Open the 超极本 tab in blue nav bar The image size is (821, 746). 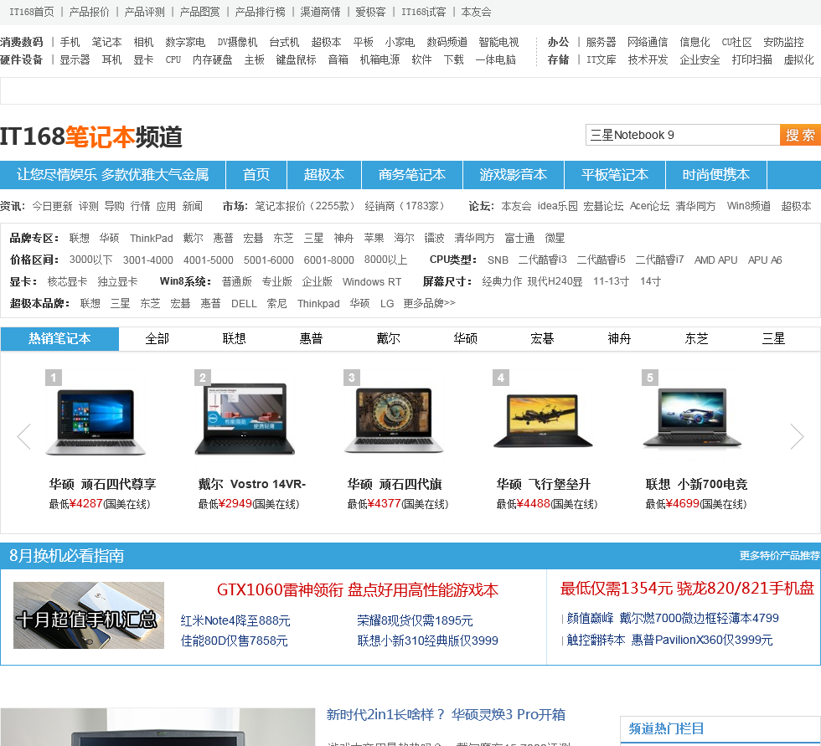(x=324, y=175)
